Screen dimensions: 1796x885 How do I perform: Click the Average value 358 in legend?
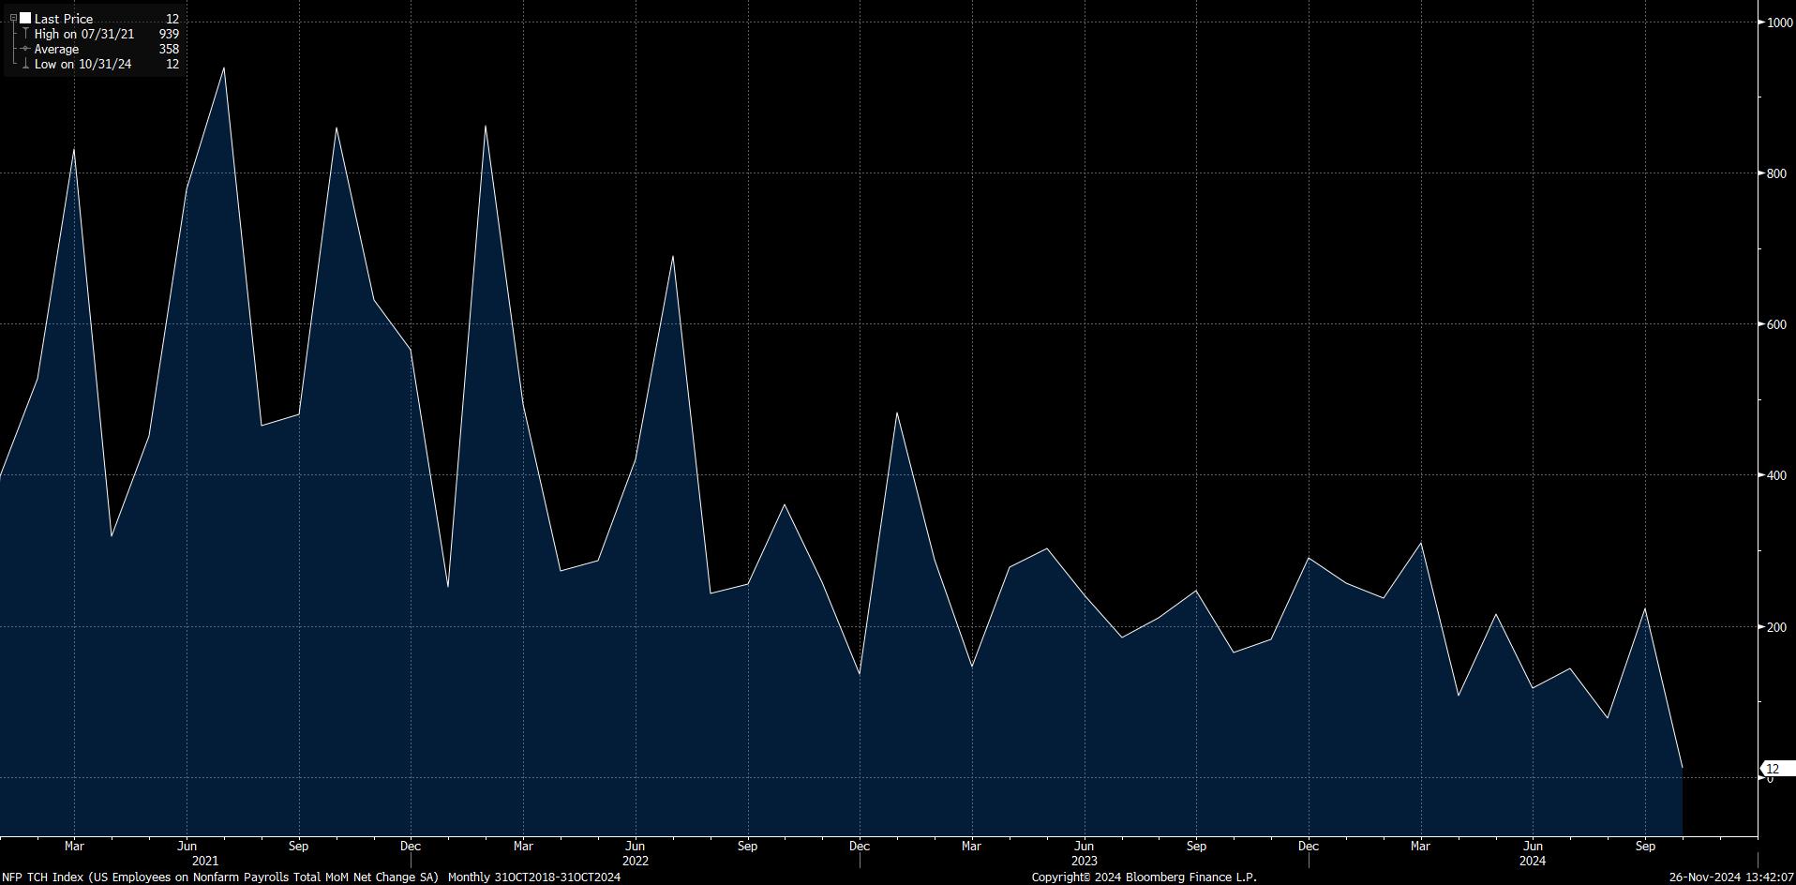169,49
